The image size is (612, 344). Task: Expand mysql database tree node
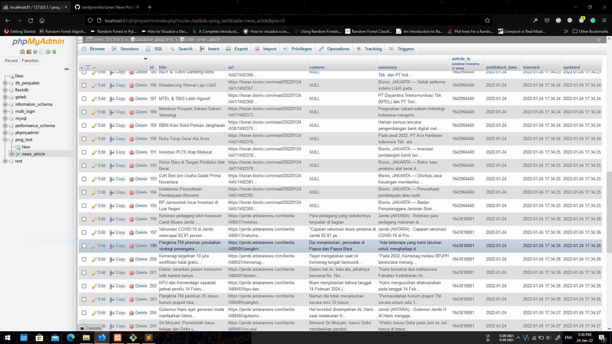coord(5,118)
